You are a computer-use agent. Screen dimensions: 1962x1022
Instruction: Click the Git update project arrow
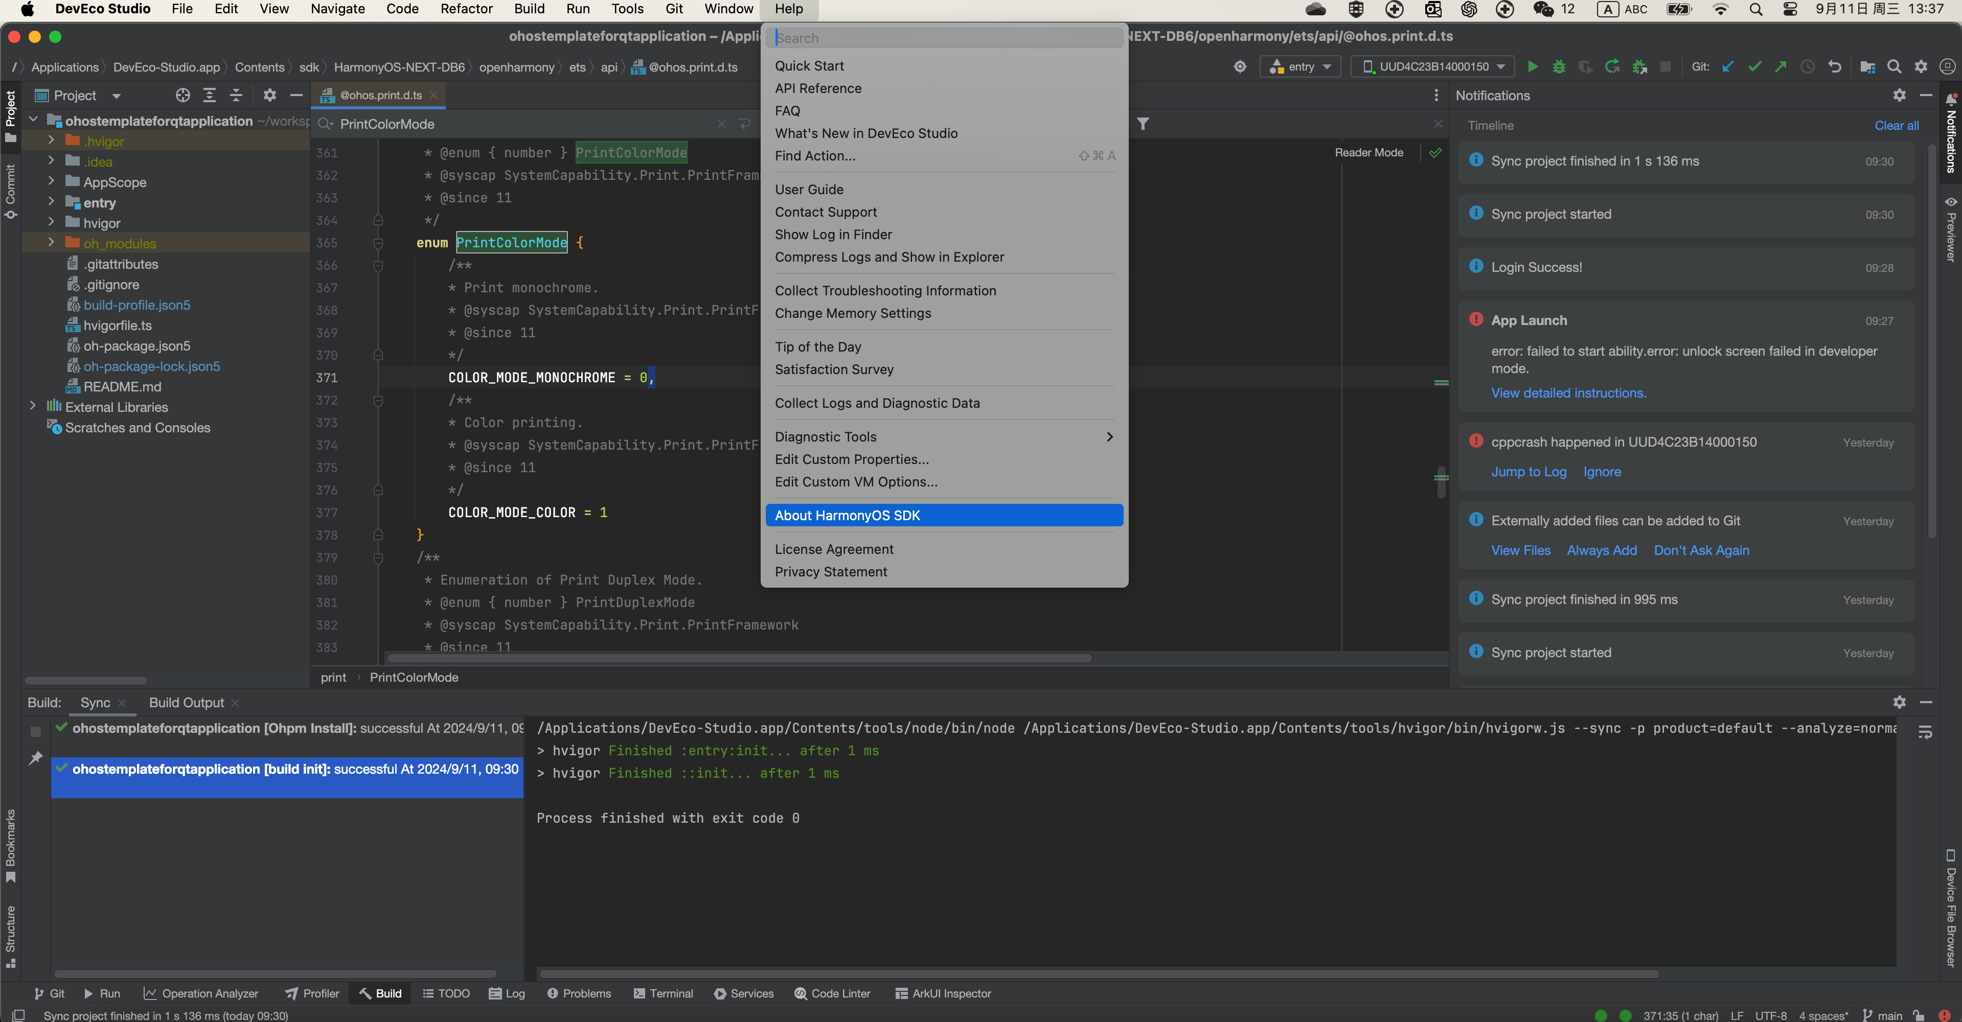click(1728, 67)
